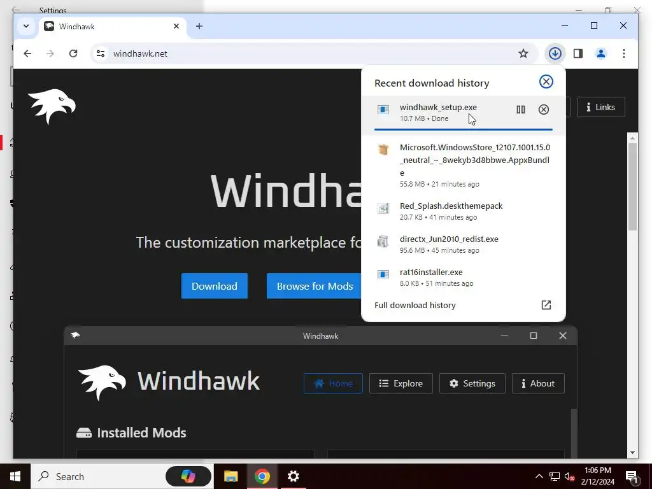
Task: Open site information icon in address bar
Action: pyautogui.click(x=101, y=53)
